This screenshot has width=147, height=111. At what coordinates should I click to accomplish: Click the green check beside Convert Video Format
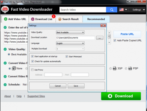click(x=5, y=63)
